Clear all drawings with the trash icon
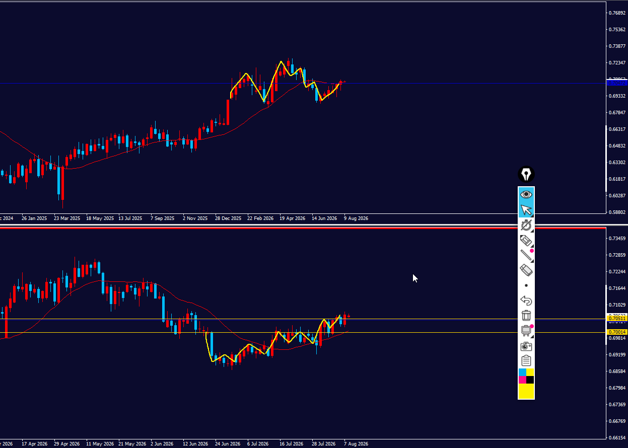Image resolution: width=628 pixels, height=448 pixels. [x=526, y=316]
